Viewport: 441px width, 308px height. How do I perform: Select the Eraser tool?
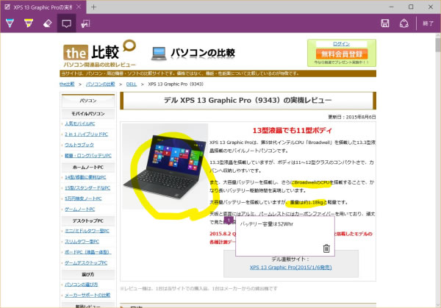coord(47,24)
